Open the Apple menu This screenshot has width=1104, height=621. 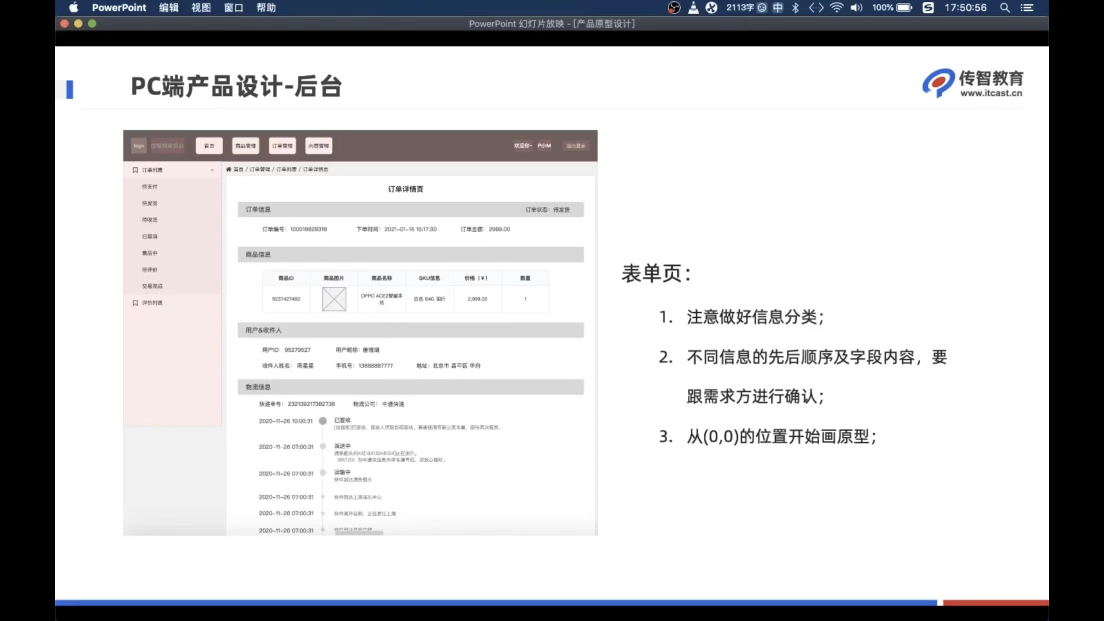click(73, 7)
